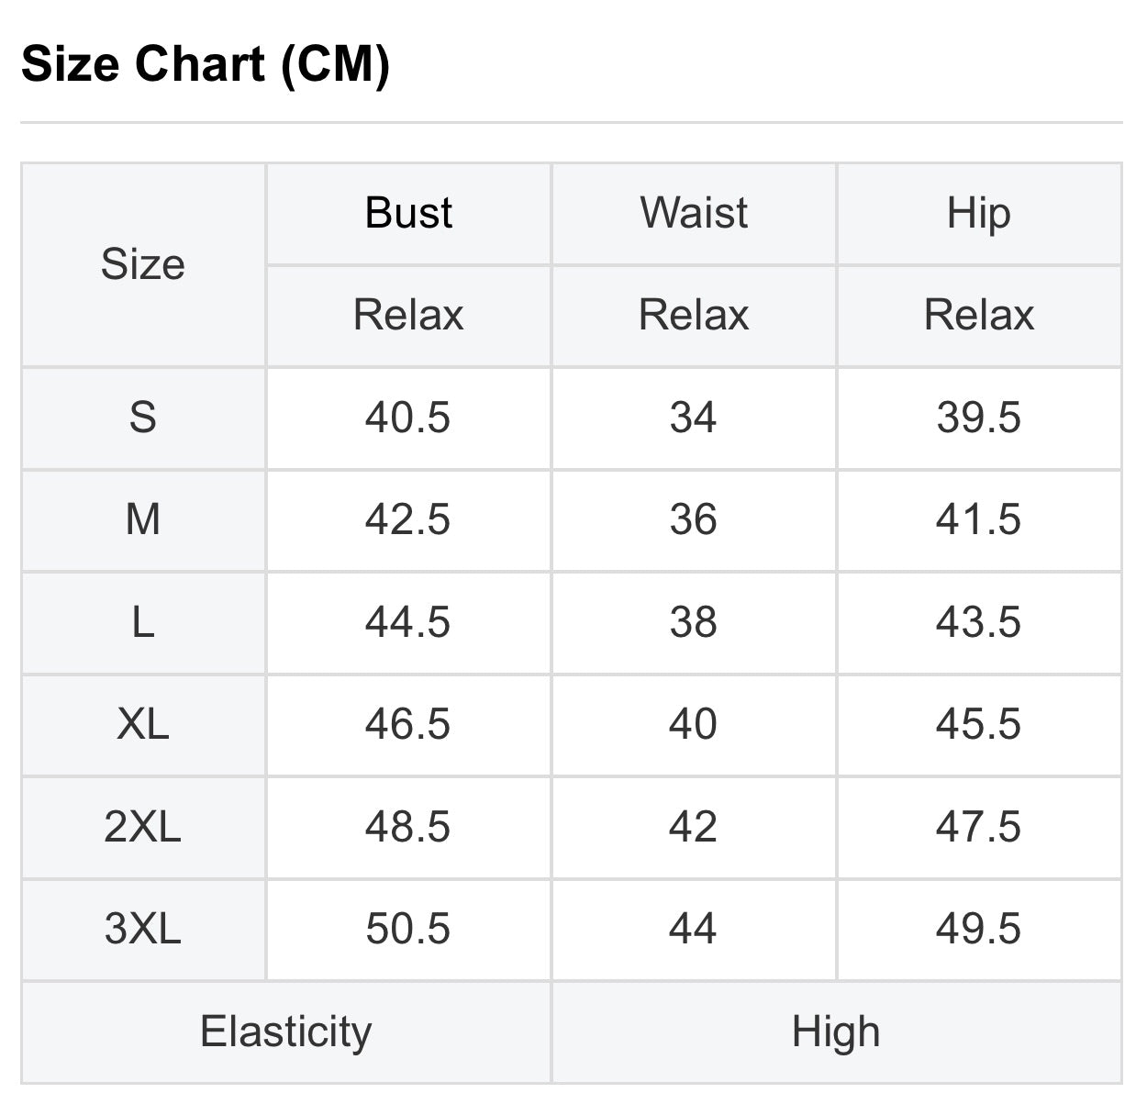Click the Size Chart (CM) heading

[x=206, y=64]
